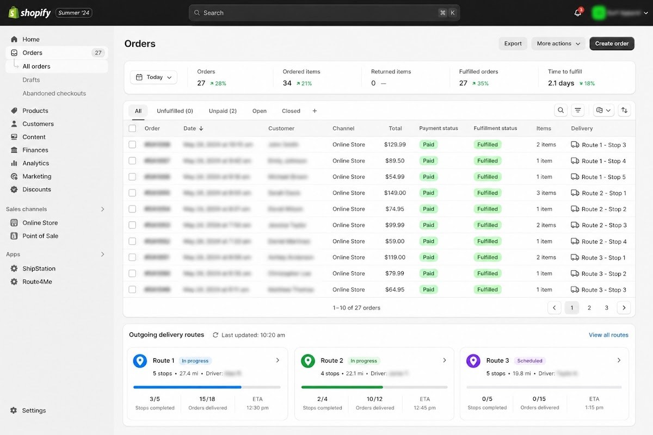This screenshot has height=435, width=653.
Task: Open Abandoned checkouts in the sidebar
Action: tap(54, 94)
